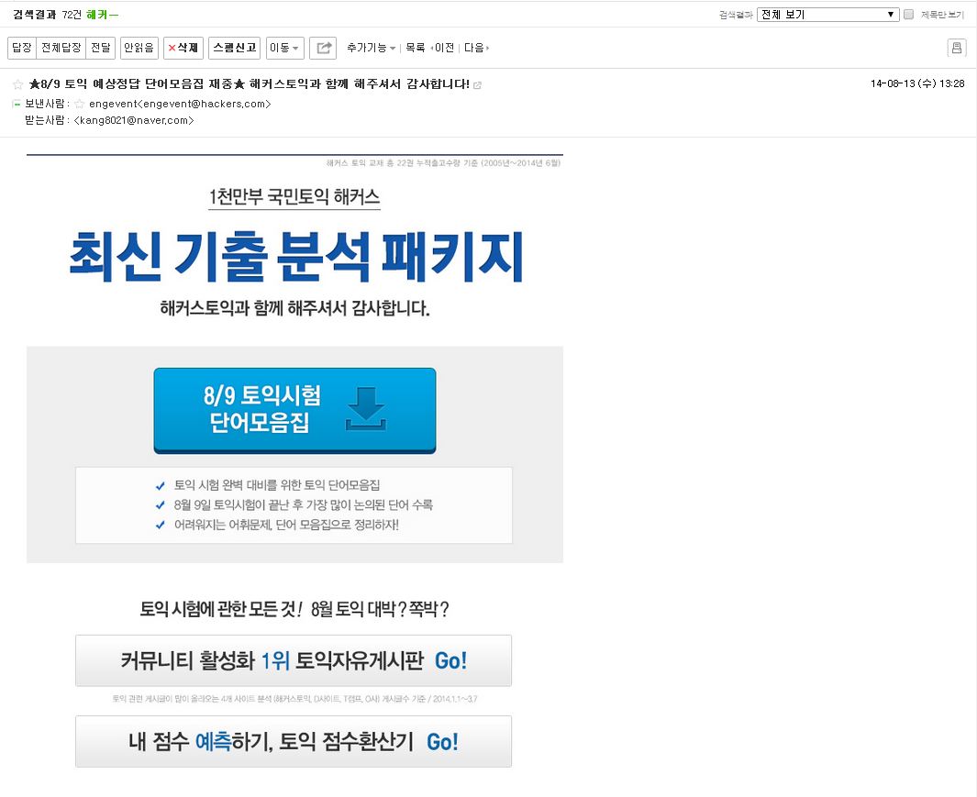Download the 8/9 토익시험 단어모음집
This screenshot has width=977, height=797.
point(294,409)
